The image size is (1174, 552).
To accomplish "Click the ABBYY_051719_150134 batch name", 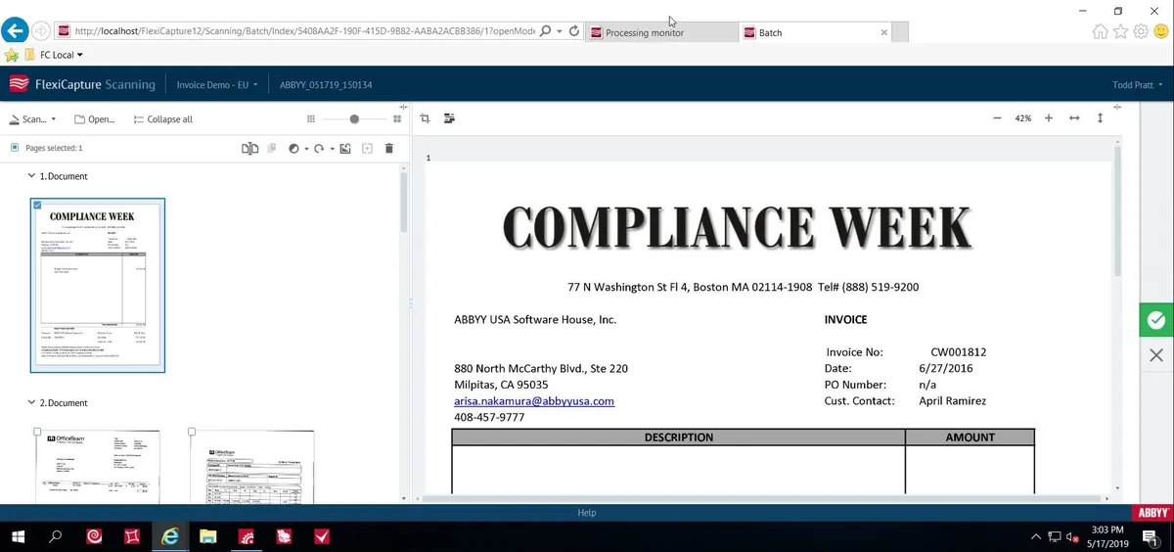I will coord(326,85).
